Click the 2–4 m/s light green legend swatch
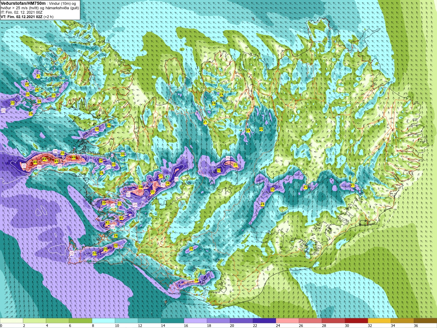The height and width of the screenshot is (328, 437). point(34,321)
